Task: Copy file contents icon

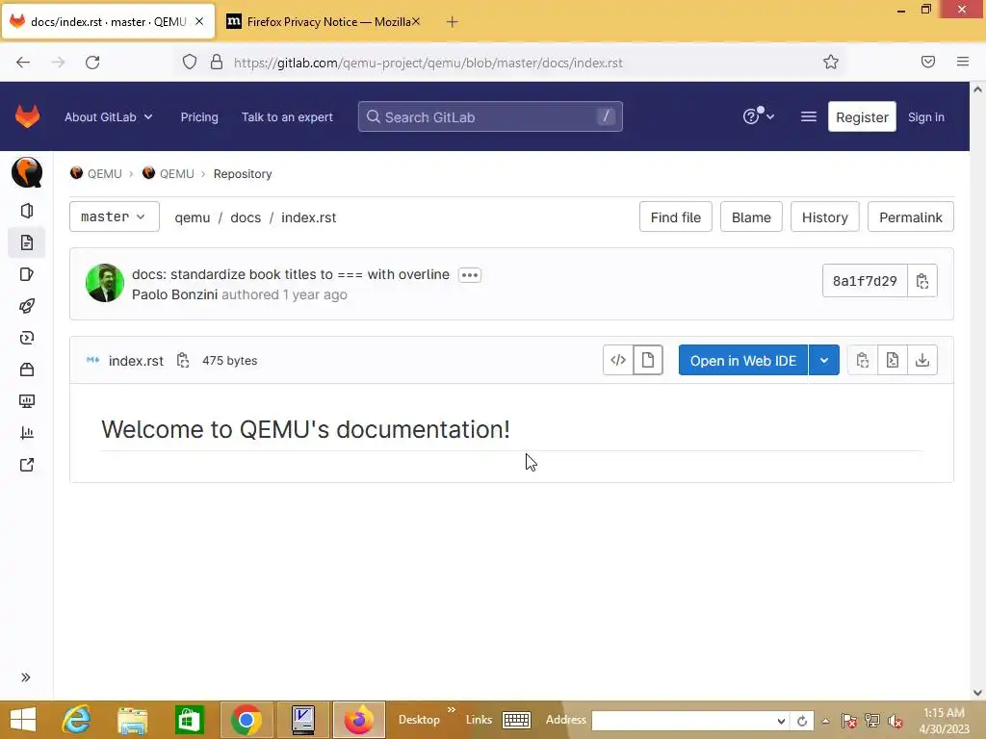Action: (863, 360)
